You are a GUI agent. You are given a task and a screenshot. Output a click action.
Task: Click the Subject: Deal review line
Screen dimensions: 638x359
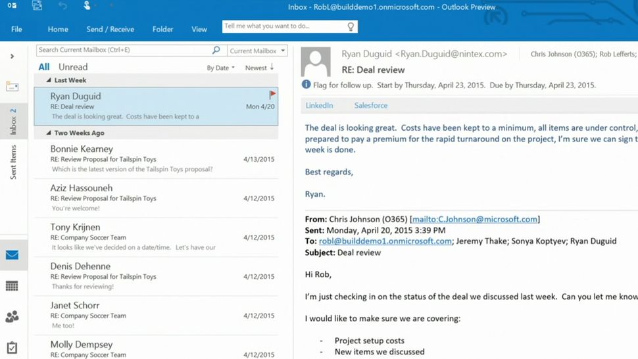click(x=343, y=252)
